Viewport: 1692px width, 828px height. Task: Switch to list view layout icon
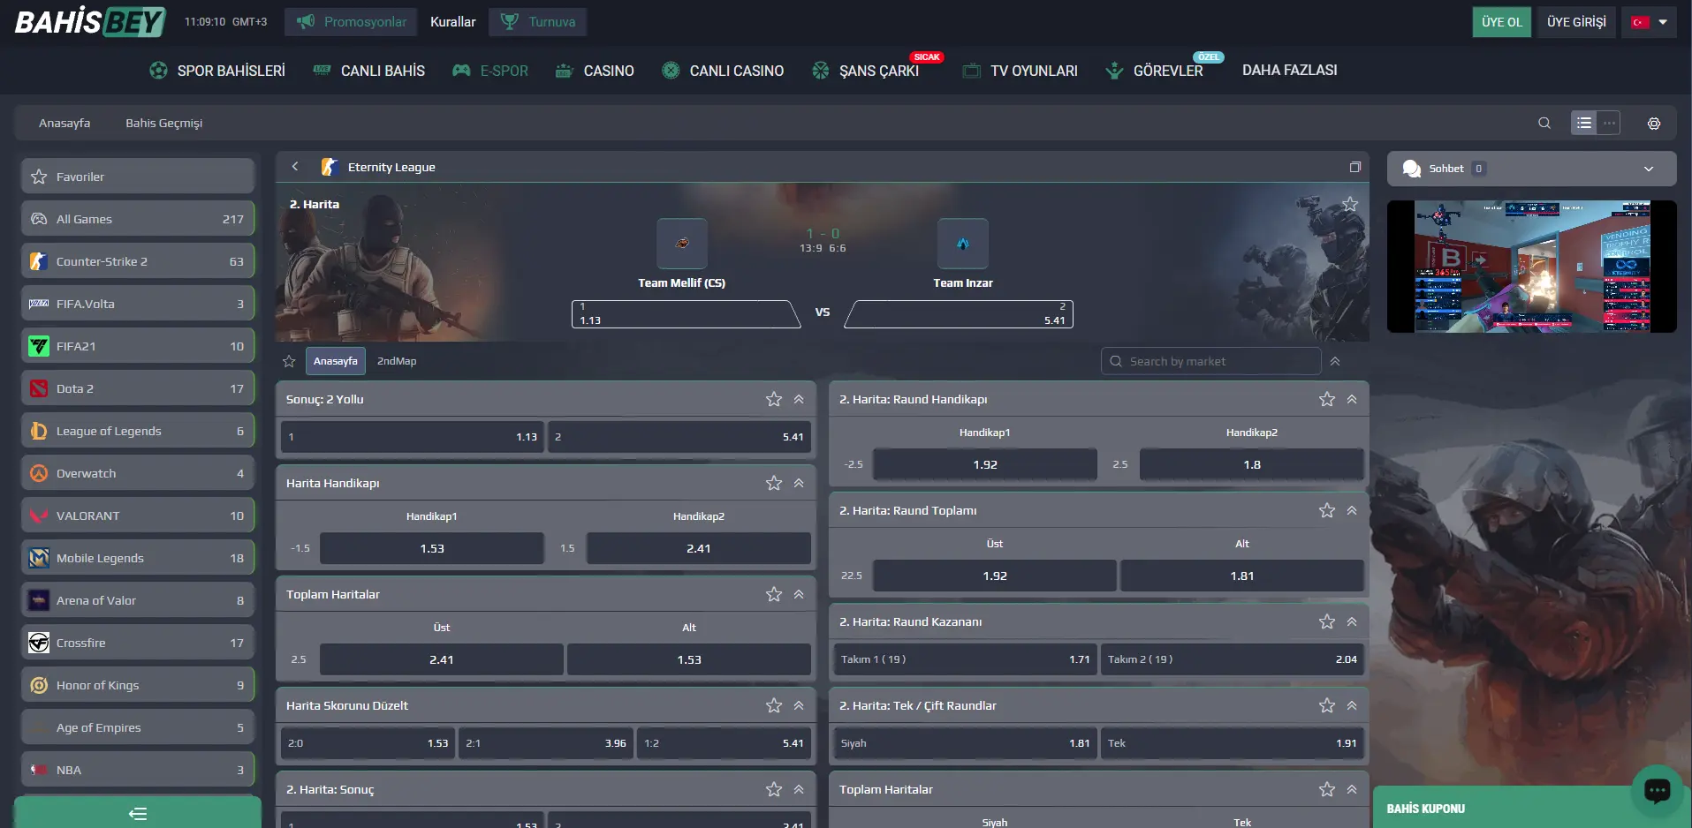1584,124
